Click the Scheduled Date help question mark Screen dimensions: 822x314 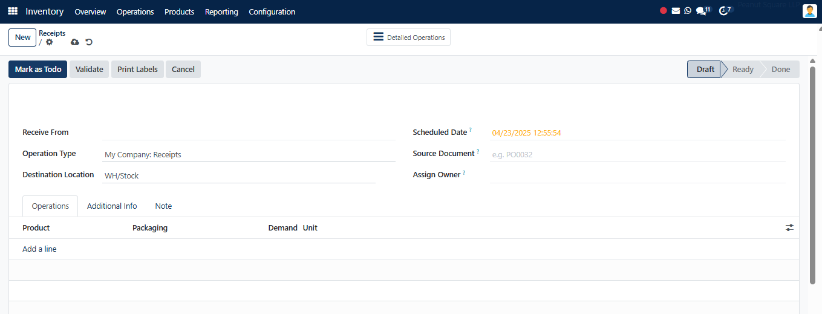click(471, 130)
